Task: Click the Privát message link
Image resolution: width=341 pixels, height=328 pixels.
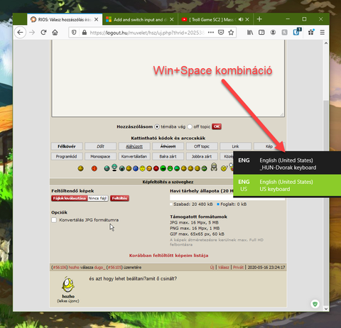Action: point(238,268)
